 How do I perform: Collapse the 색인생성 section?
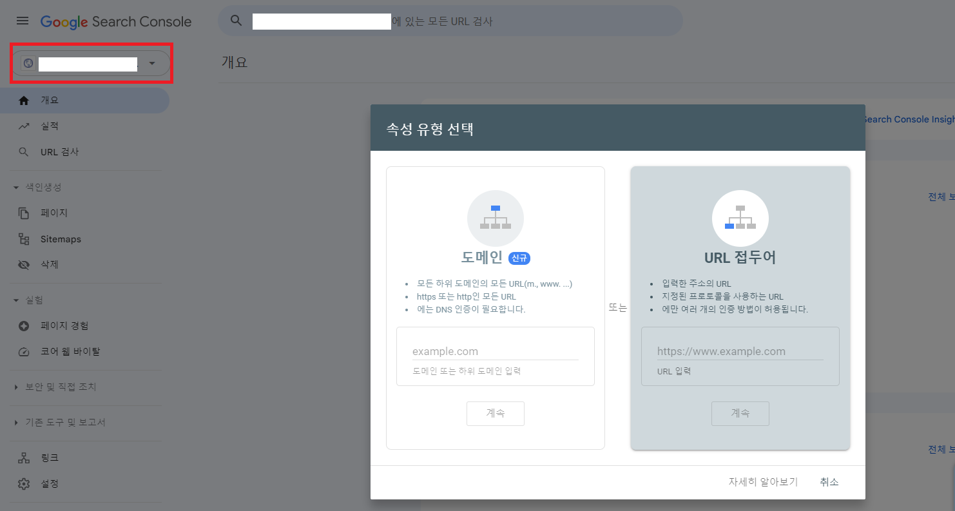click(37, 188)
